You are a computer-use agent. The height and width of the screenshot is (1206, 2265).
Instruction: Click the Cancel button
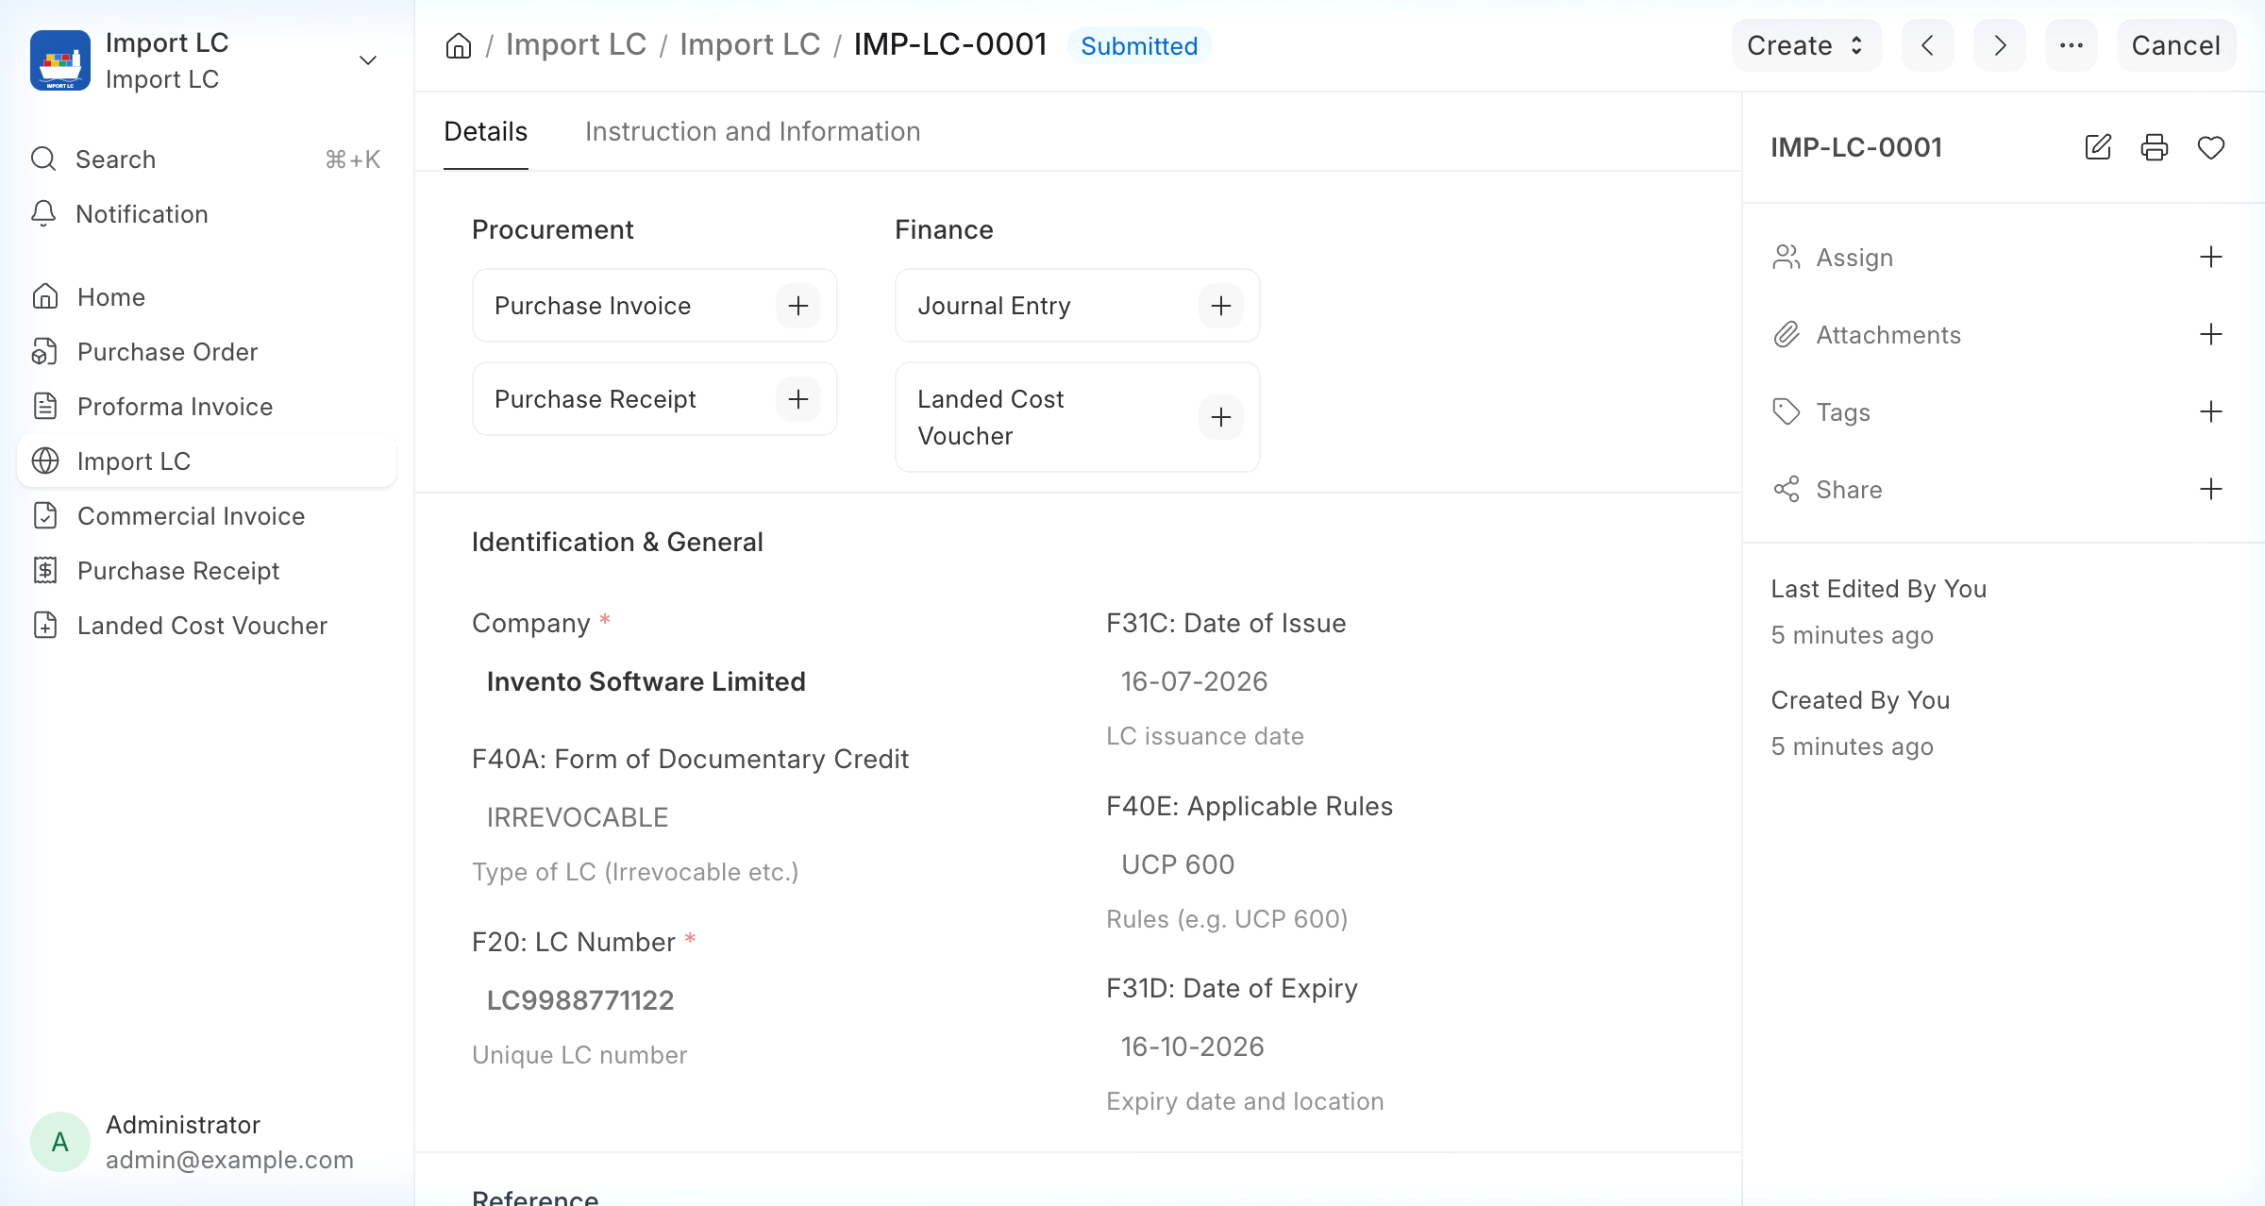2176,45
